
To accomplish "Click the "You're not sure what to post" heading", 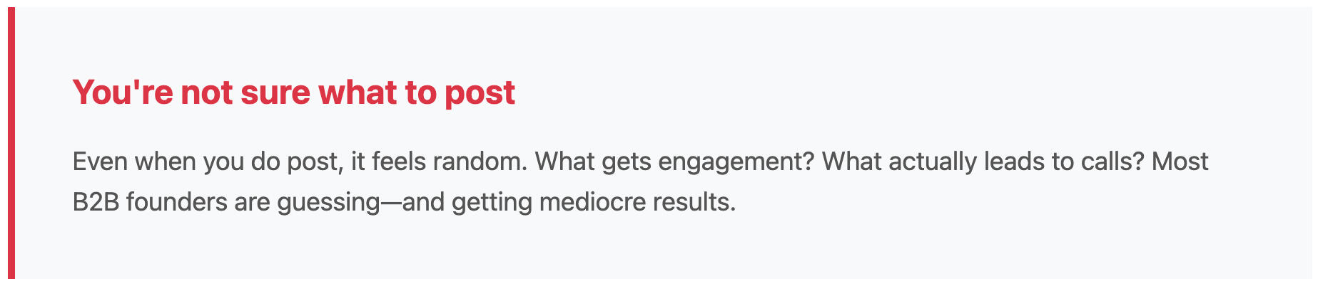I will (293, 92).
